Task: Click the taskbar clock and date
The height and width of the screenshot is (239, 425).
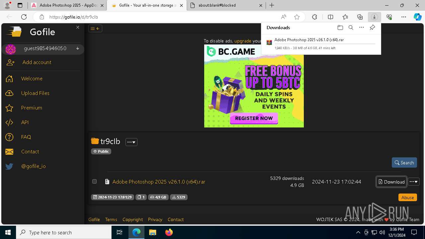Action: [x=397, y=232]
